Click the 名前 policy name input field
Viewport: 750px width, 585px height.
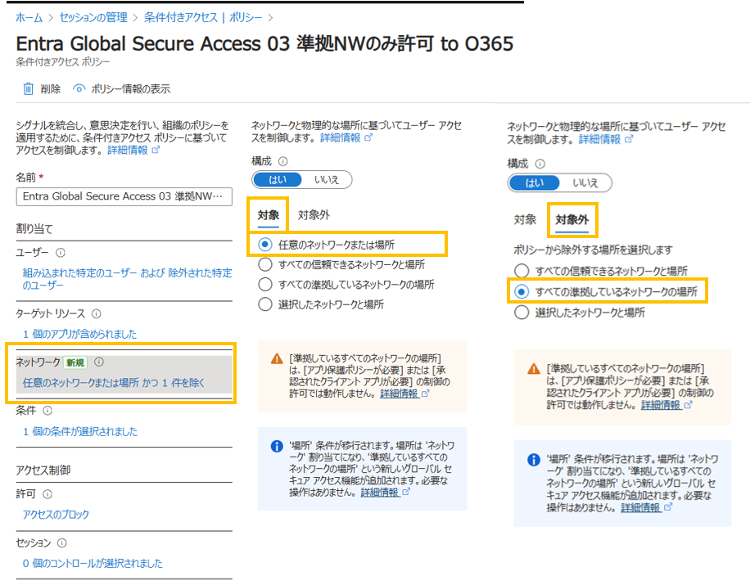click(x=124, y=196)
